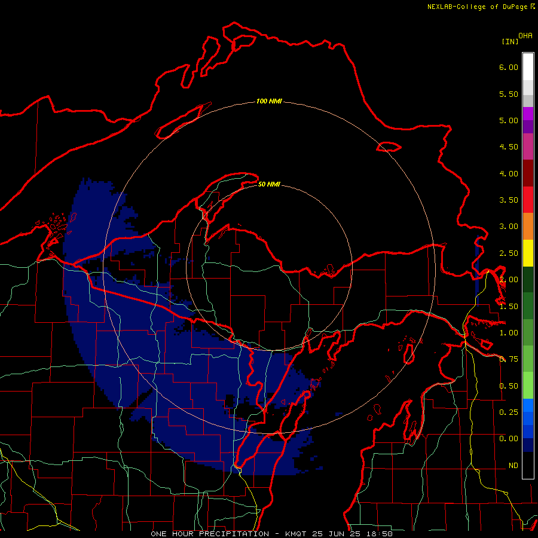The height and width of the screenshot is (538, 538).
Task: Click the 0.25 legend value
Action: (509, 412)
